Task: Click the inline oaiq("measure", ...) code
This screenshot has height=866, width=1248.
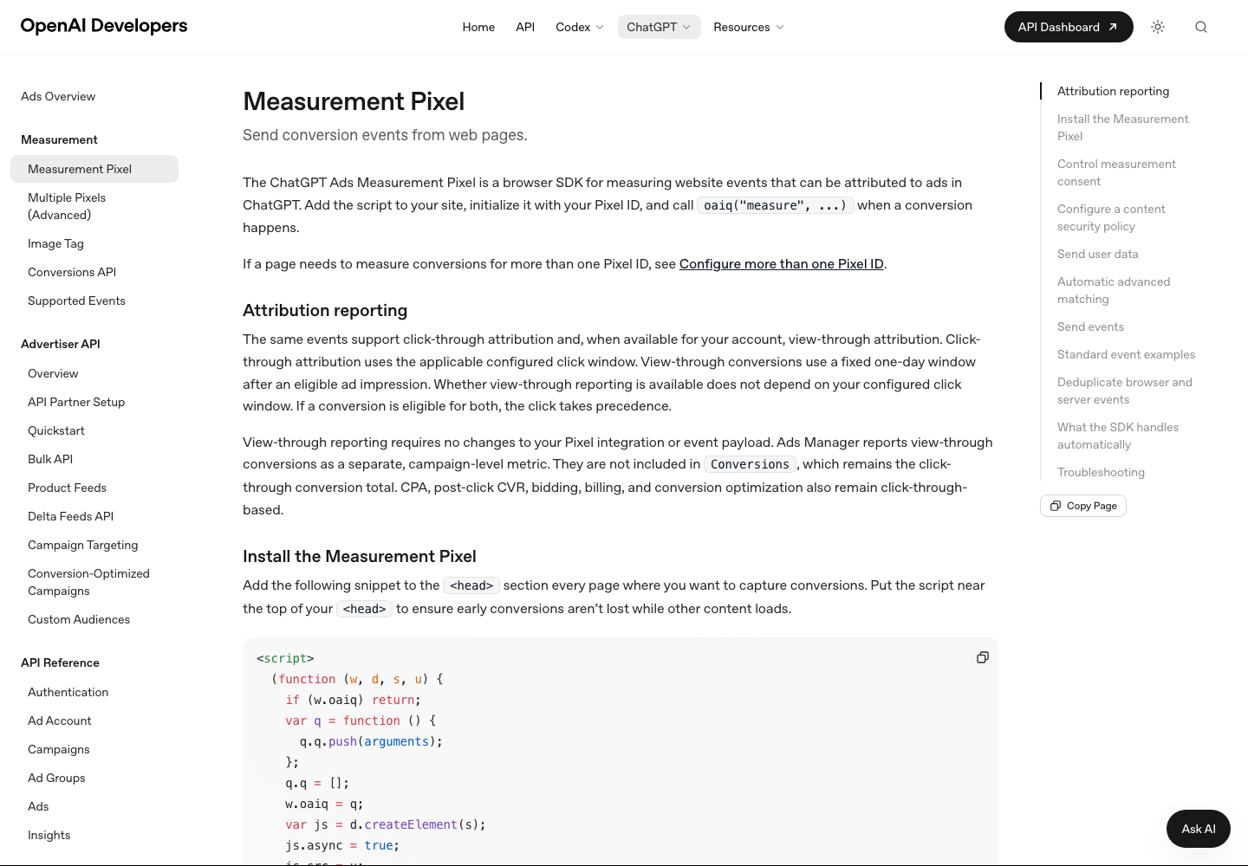Action: (x=776, y=205)
